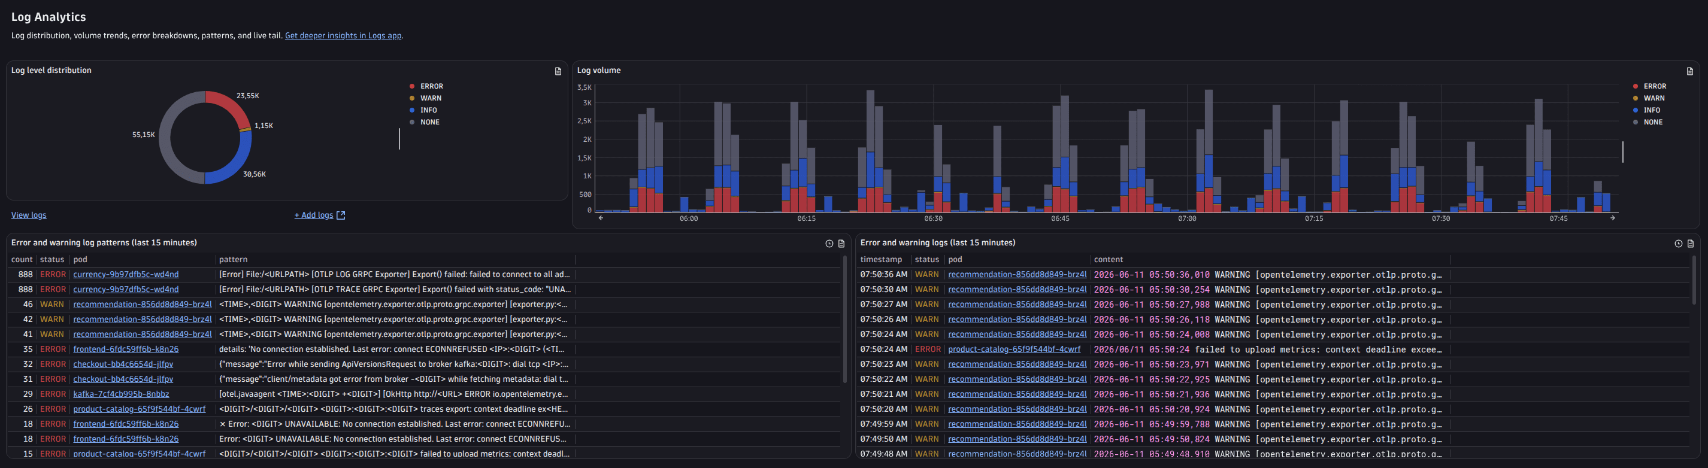This screenshot has height=468, width=1708.
Task: Open Get deeper insights in Logs app link
Action: tap(343, 36)
